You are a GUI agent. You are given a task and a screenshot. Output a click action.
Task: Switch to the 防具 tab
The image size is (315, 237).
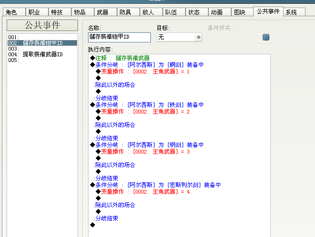point(128,12)
